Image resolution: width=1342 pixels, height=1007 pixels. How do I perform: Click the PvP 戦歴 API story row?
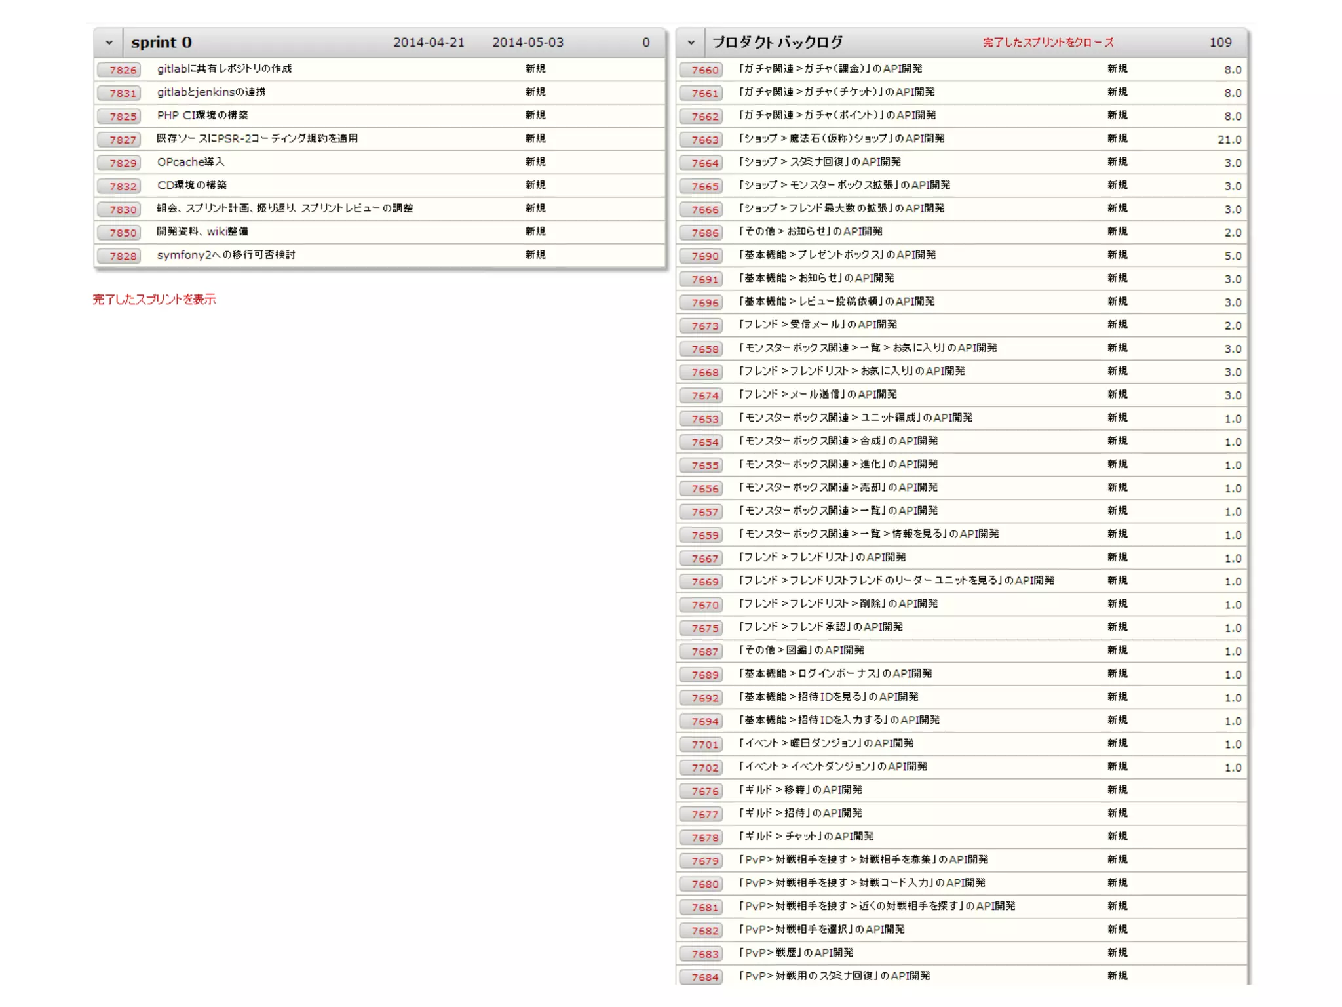(x=796, y=953)
